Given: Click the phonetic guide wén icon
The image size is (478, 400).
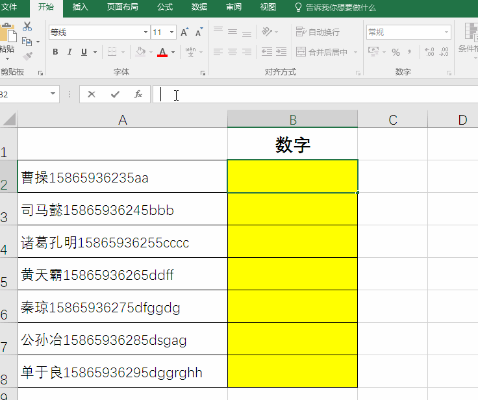Looking at the screenshot, I should click(x=190, y=52).
